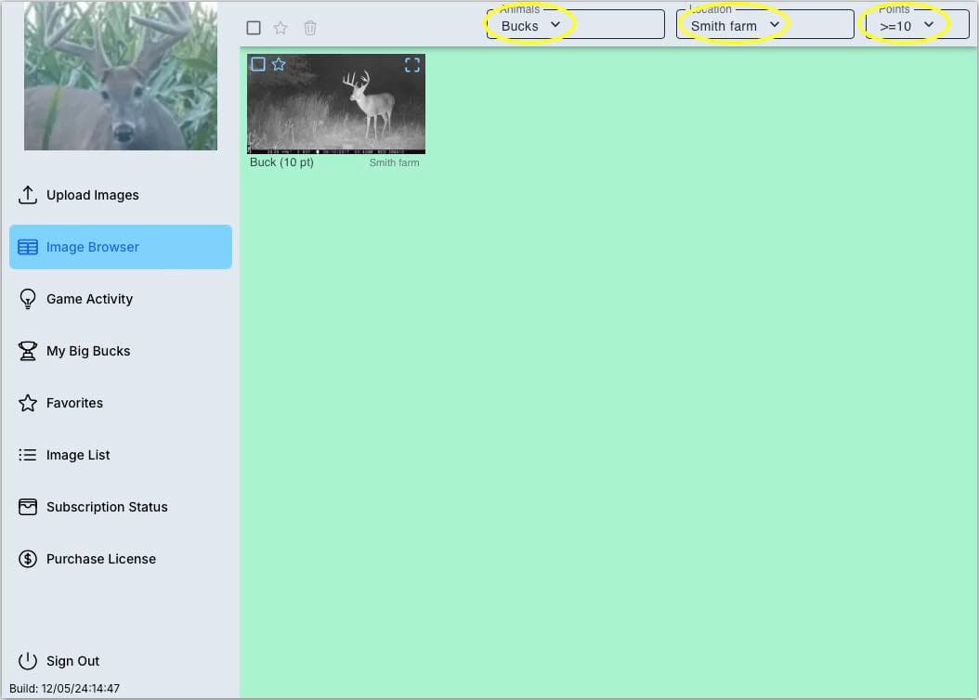The width and height of the screenshot is (979, 700).
Task: Click the Favorites star icon in sidebar
Action: click(x=28, y=403)
